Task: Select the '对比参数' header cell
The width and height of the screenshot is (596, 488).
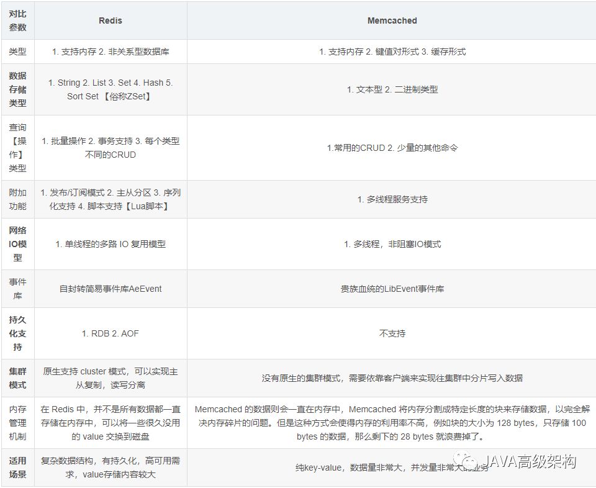Action: (17, 20)
